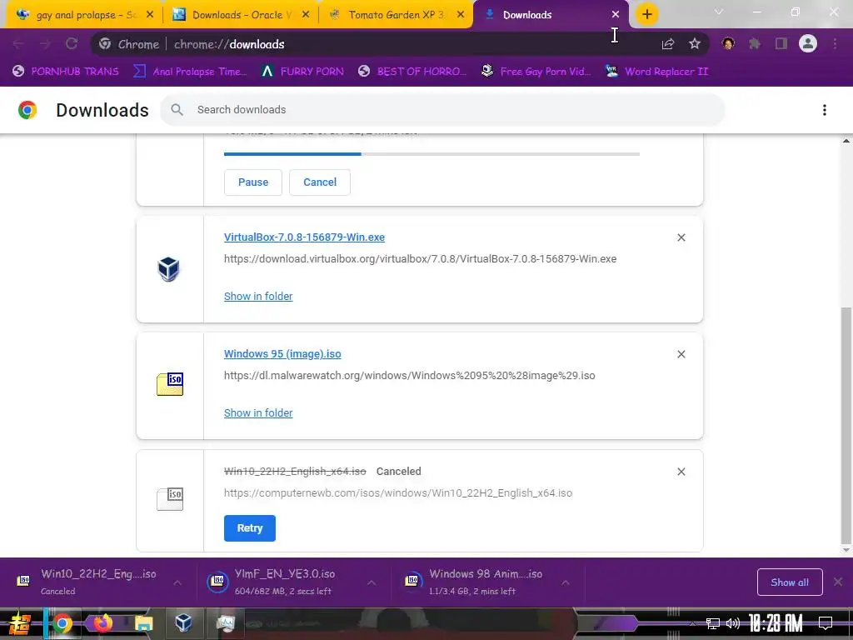Open the Chrome three-dot browser menu
The image size is (853, 640).
(x=835, y=44)
